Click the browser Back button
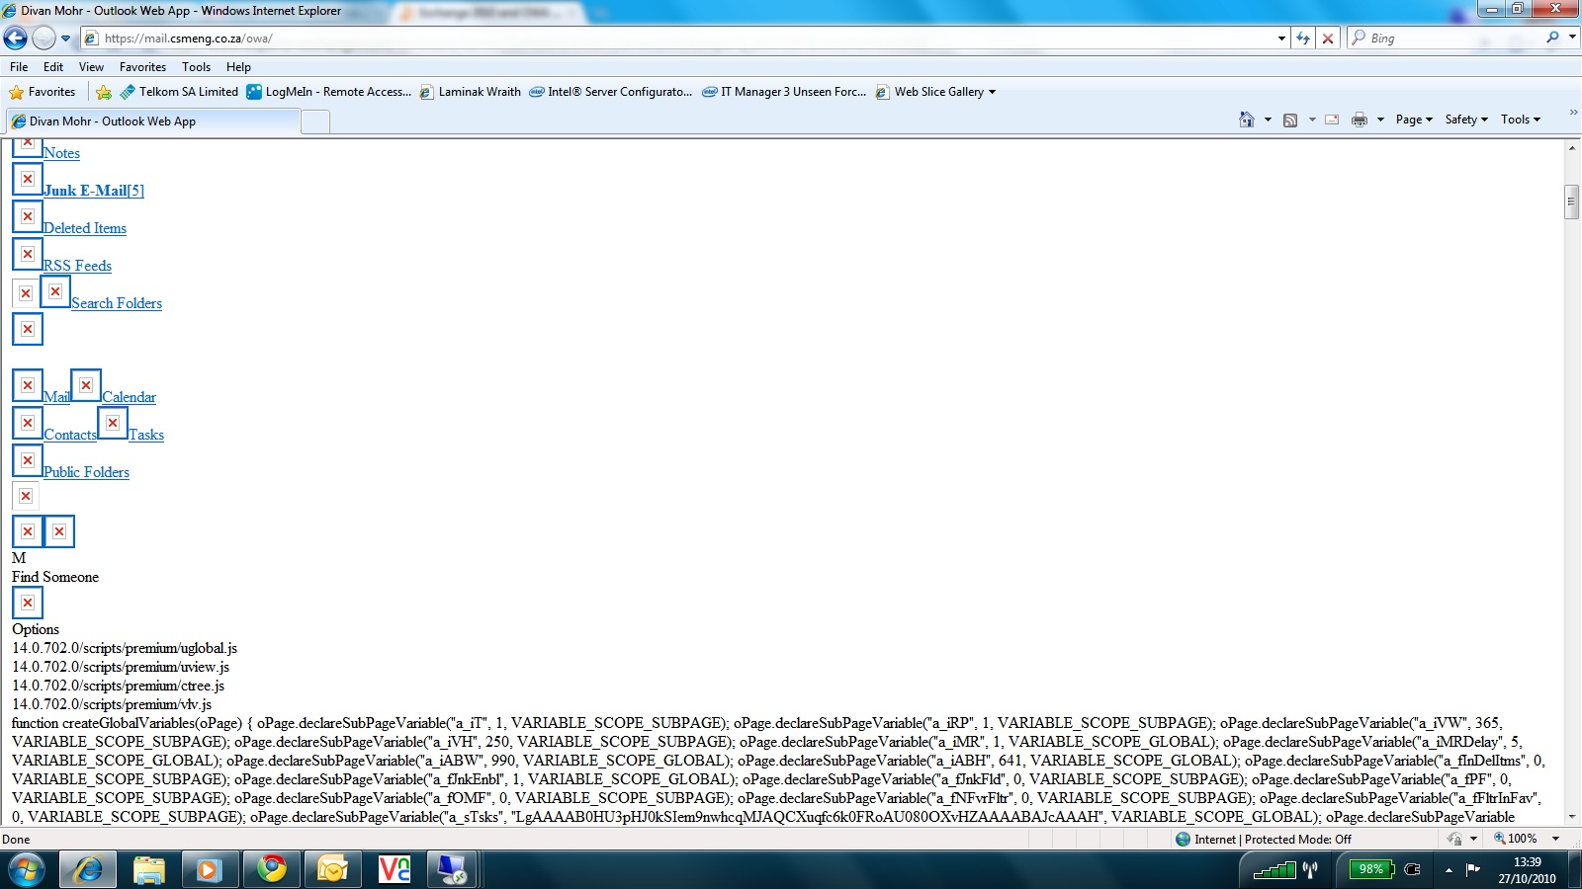 coord(16,39)
